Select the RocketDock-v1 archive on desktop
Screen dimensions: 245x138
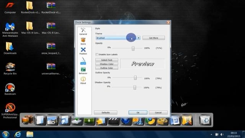(51, 7)
